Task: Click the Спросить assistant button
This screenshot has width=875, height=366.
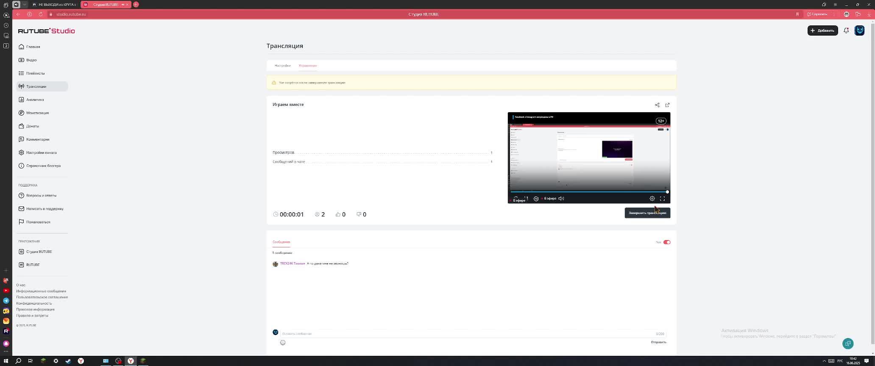Action: [x=817, y=14]
